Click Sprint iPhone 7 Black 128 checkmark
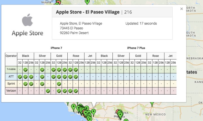 [x=25, y=84]
